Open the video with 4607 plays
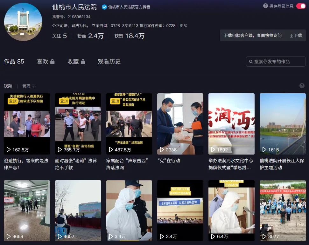This screenshot has height=245, width=309. click(78, 211)
